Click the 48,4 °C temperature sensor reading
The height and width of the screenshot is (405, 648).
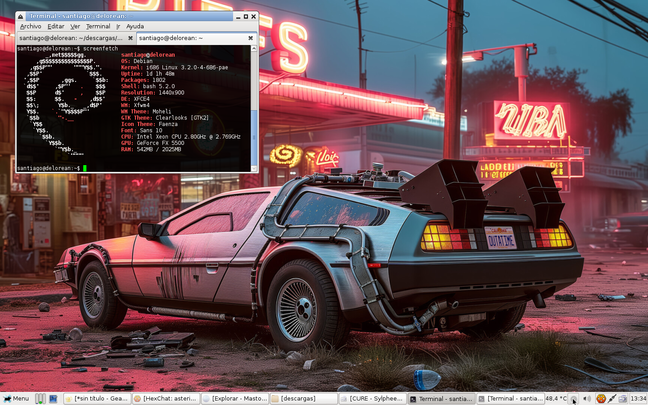click(x=556, y=399)
